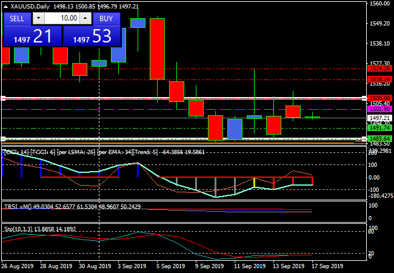This screenshot has width=394, height=273.
Task: Increase lot volume with up arrow
Action: point(87,19)
